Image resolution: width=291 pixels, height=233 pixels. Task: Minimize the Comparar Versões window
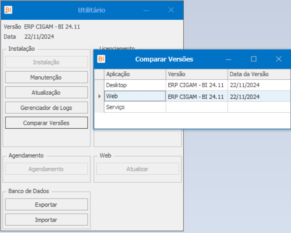[229, 59]
